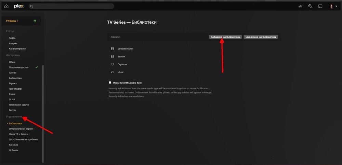Open the user avatar menu
Viewport: 342px width, 165px height.
[333, 6]
